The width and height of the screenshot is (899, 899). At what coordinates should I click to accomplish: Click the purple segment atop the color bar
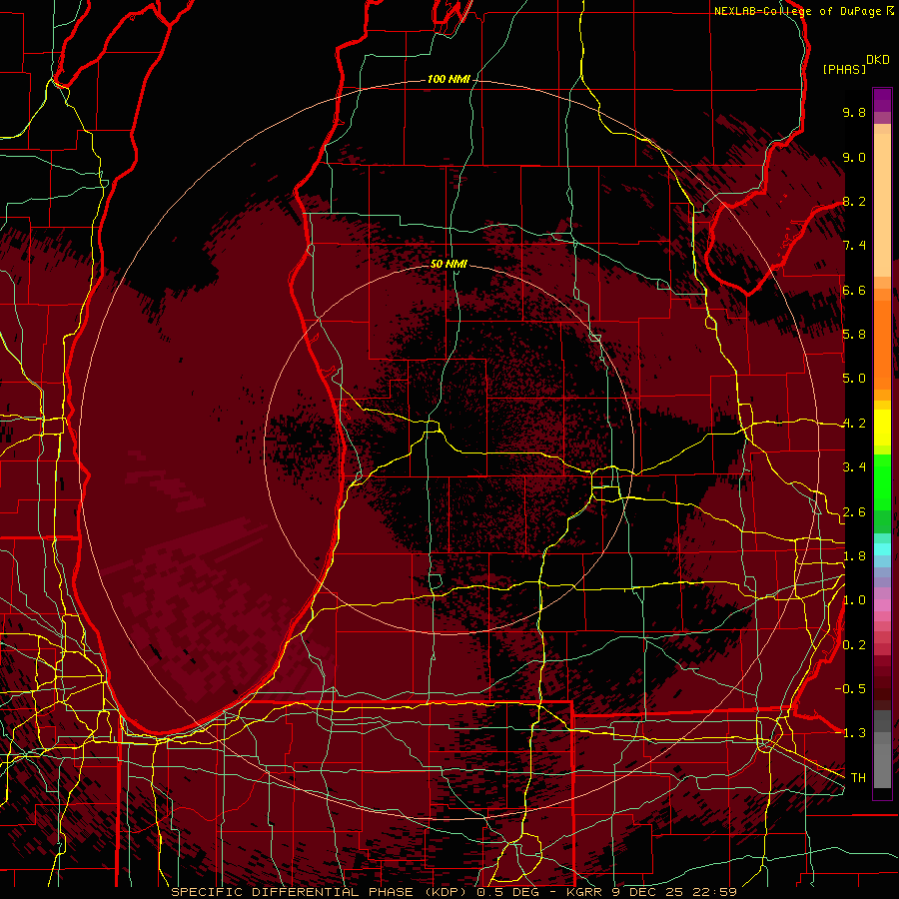click(882, 100)
